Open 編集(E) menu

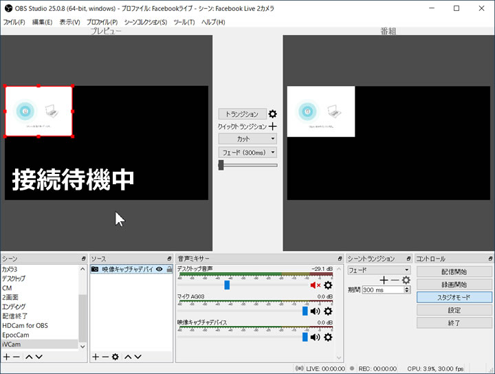click(43, 22)
